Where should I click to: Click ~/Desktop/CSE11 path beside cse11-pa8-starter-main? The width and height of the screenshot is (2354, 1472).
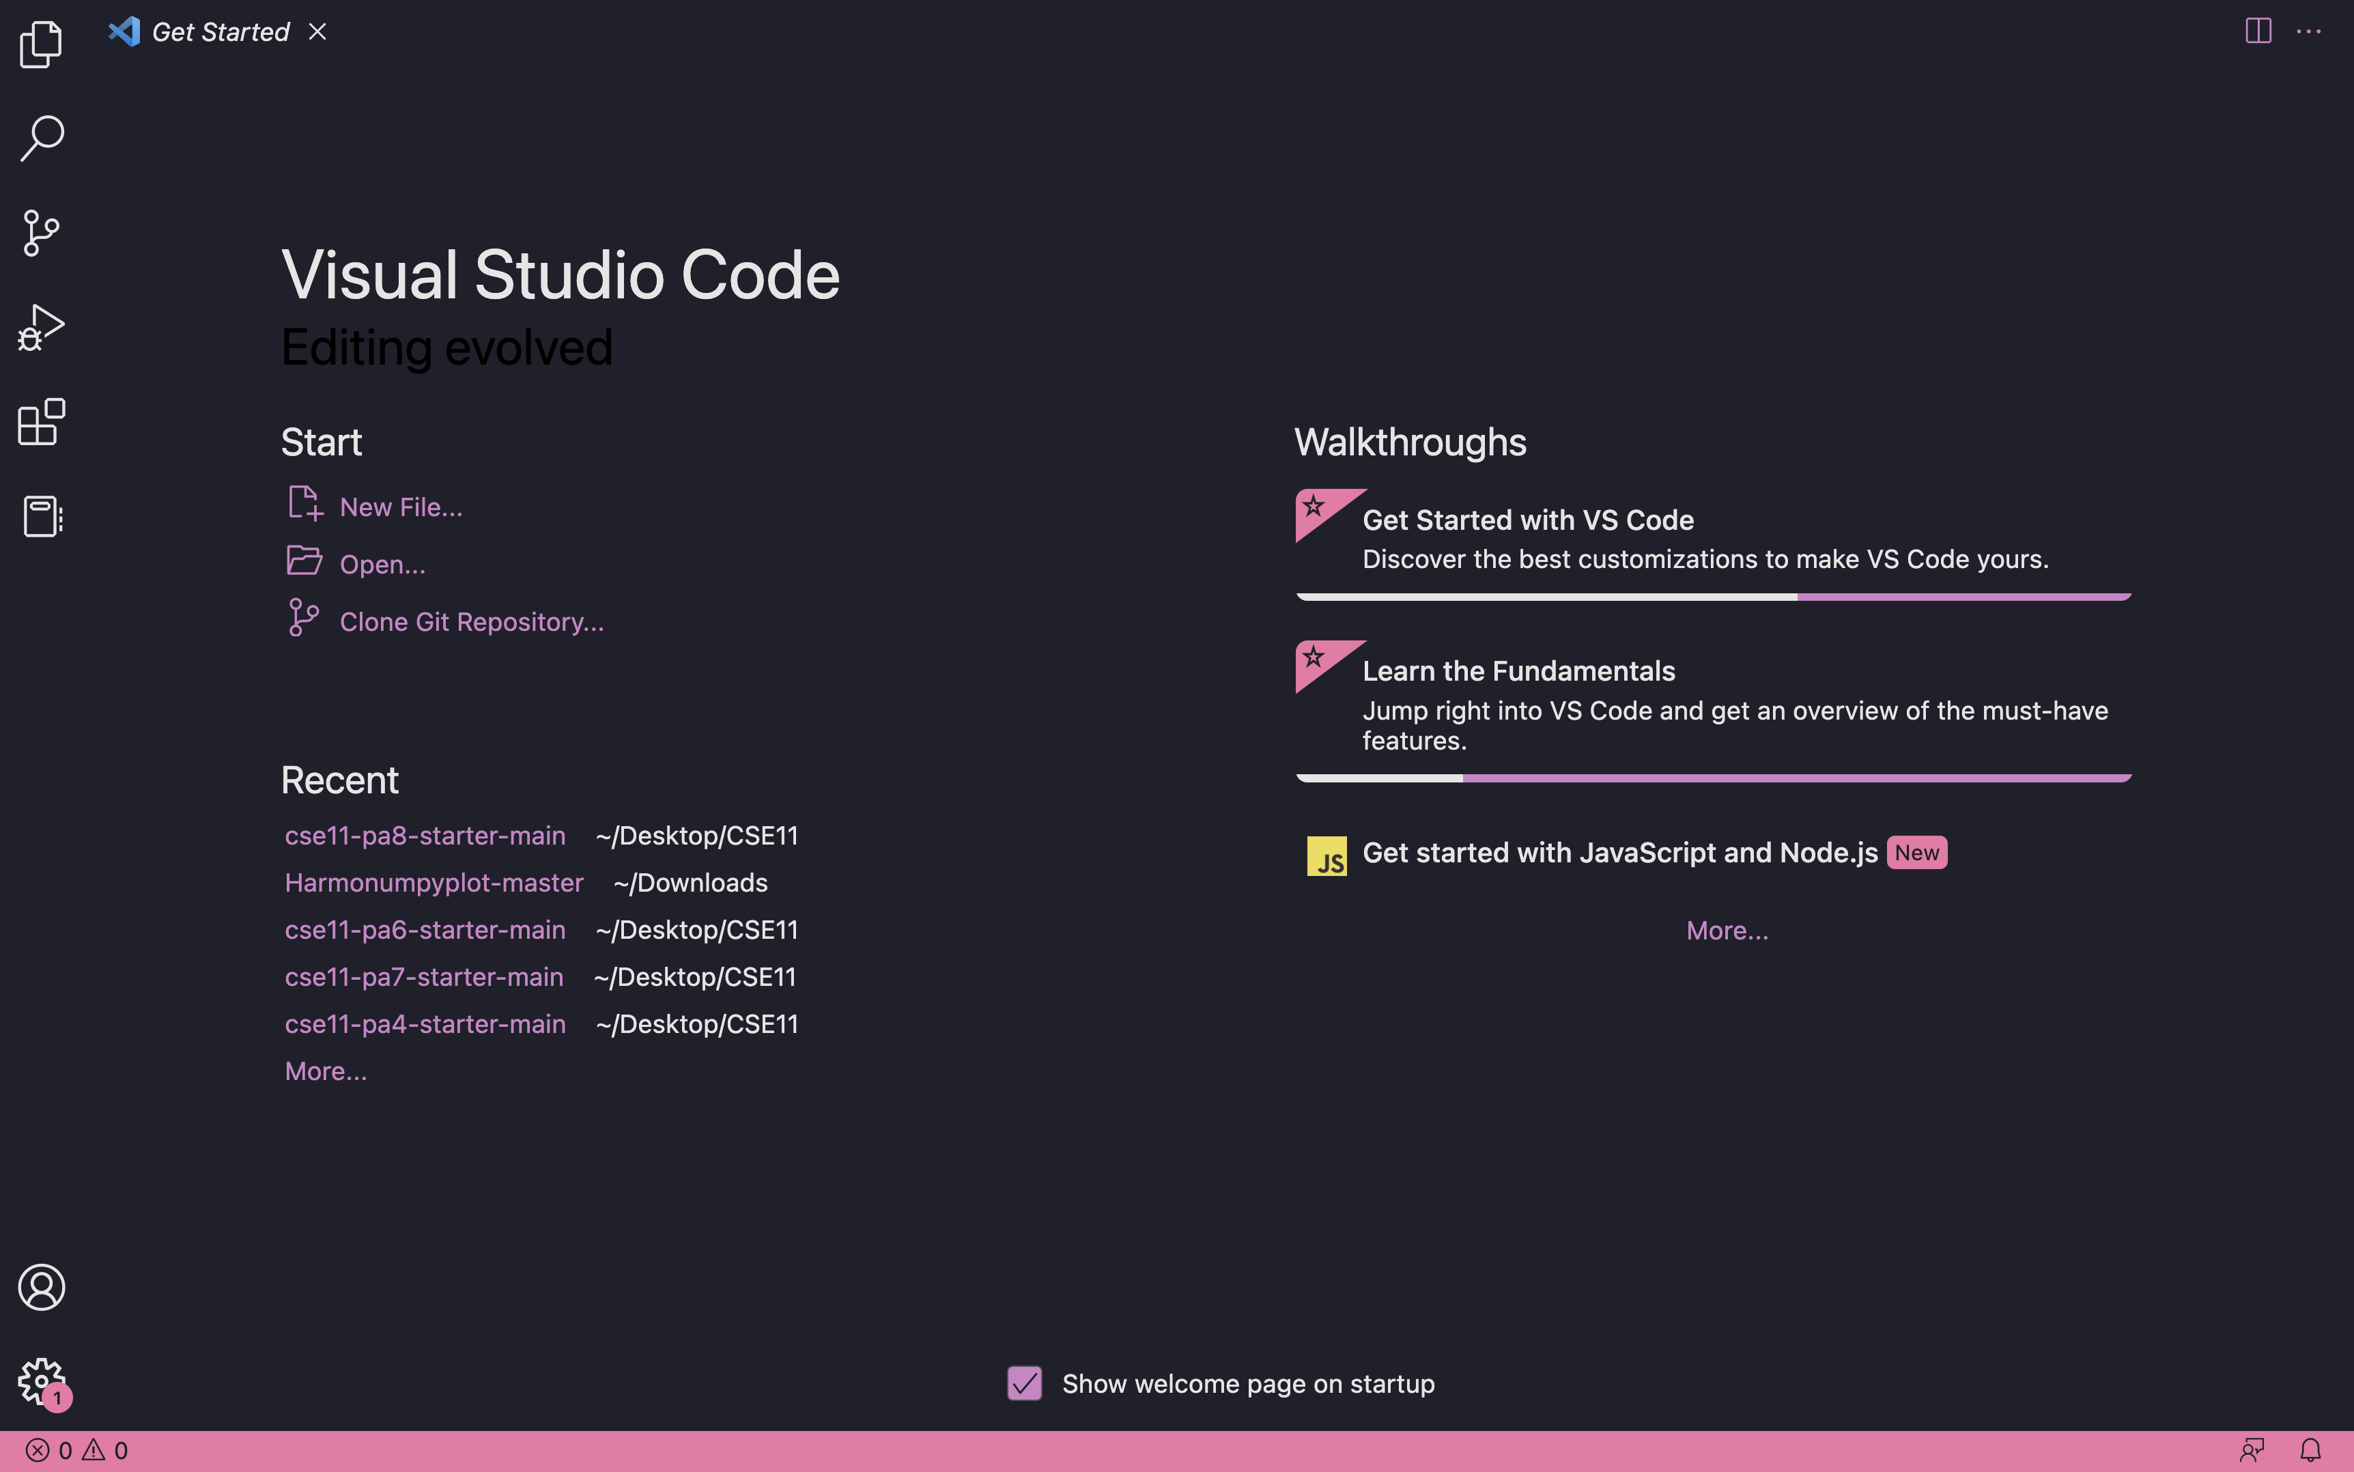697,835
